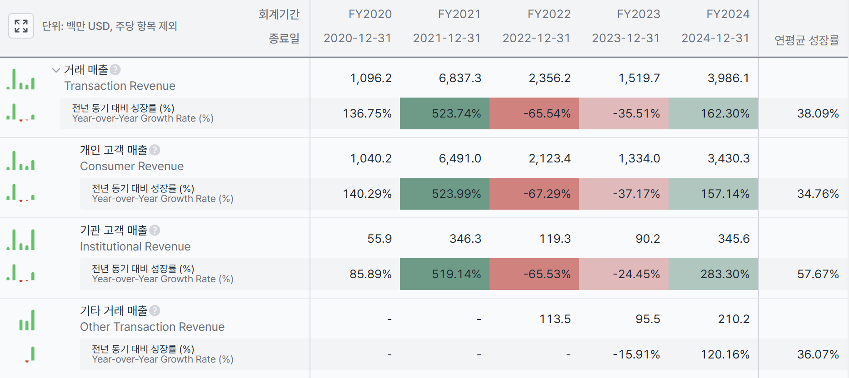Screen dimensions: 849x378
Task: Click the Transaction Revenue growth rate sparkline
Action: pos(20,112)
